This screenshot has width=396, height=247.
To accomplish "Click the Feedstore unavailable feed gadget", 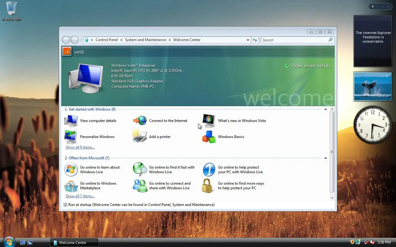I will click(373, 41).
